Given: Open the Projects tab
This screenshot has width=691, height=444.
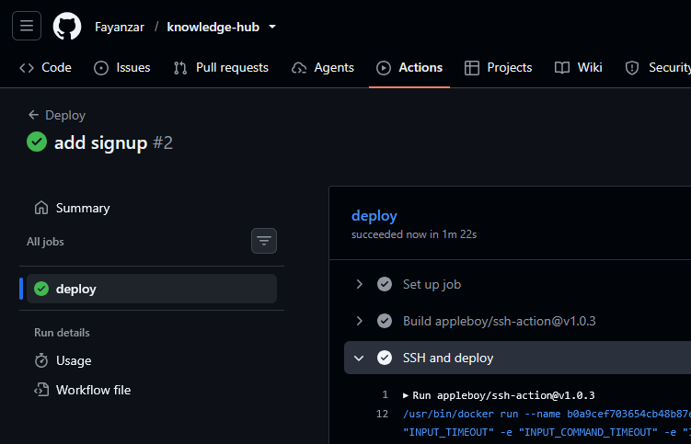Looking at the screenshot, I should [498, 67].
